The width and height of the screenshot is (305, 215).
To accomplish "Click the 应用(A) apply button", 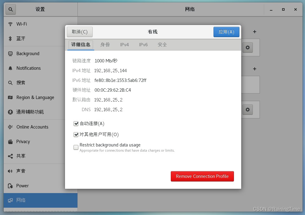I will [x=226, y=32].
